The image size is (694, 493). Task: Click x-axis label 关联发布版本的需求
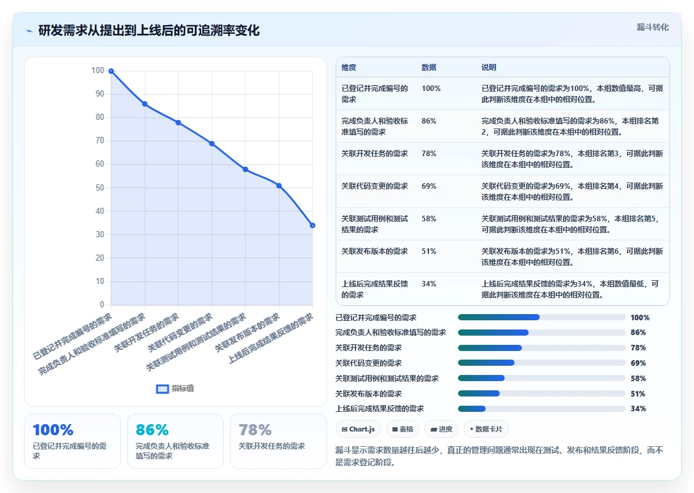click(x=247, y=333)
